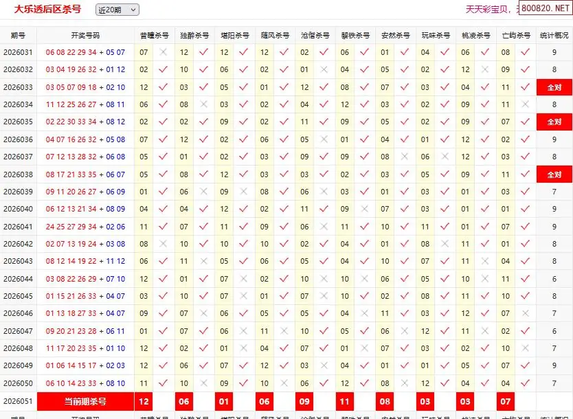573x419 pixels.
Task: Click red box 07 in row 2026051
Action: 506,401
